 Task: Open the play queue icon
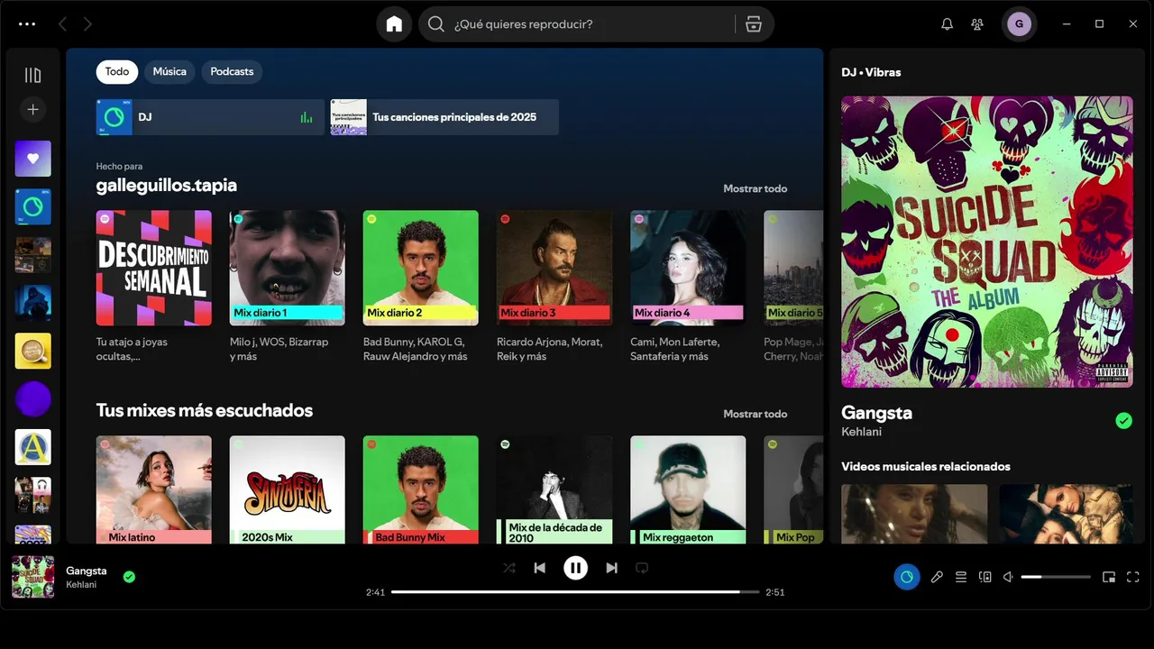(x=961, y=577)
